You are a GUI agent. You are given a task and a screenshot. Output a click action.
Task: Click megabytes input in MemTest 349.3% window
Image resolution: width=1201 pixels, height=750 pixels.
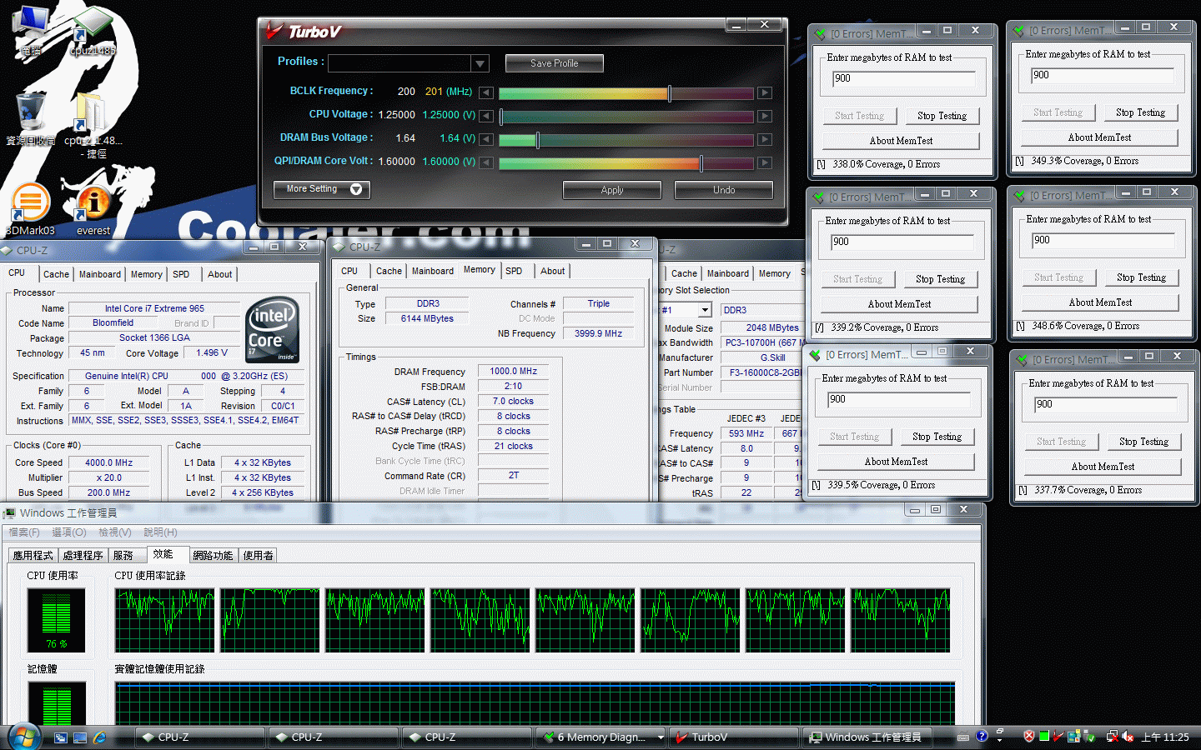click(1102, 76)
